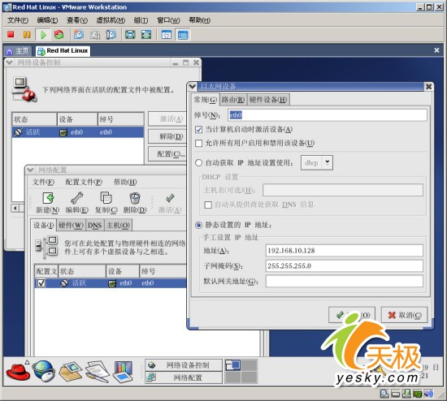Switch to the 路由(R) tab
The width and height of the screenshot is (447, 401).
(x=233, y=99)
